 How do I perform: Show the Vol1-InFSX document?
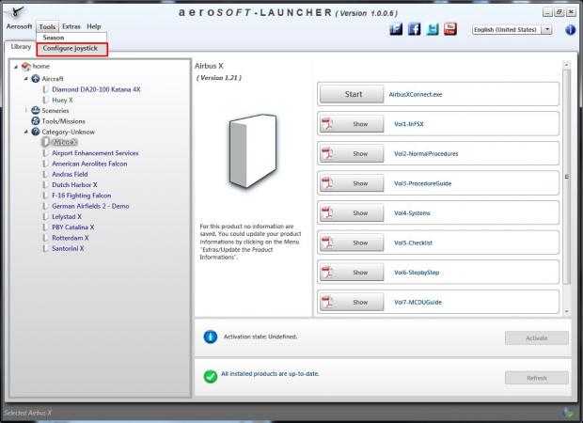pos(352,124)
